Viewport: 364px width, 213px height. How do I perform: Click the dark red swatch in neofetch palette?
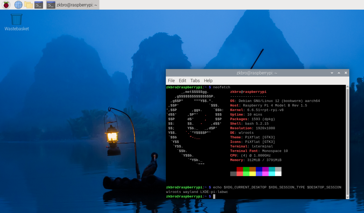[x=240, y=169]
